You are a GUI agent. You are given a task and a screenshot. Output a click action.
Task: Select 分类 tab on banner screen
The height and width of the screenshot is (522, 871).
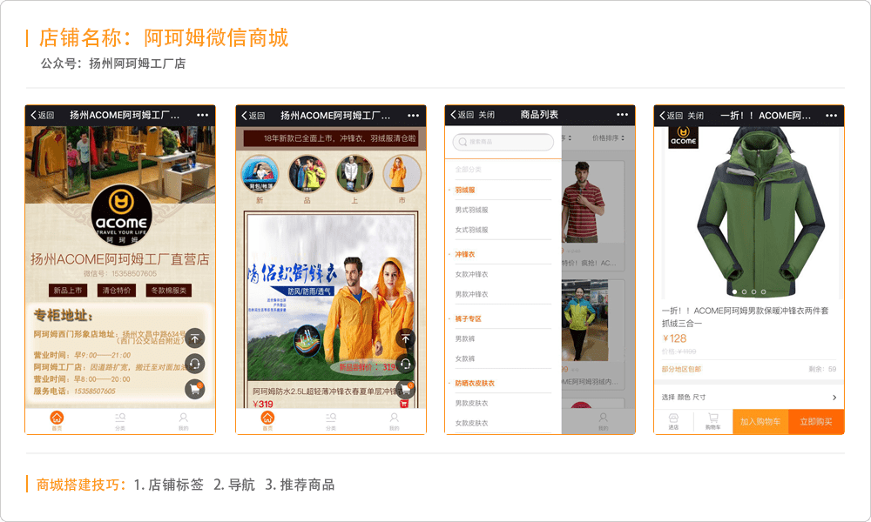pos(331,421)
